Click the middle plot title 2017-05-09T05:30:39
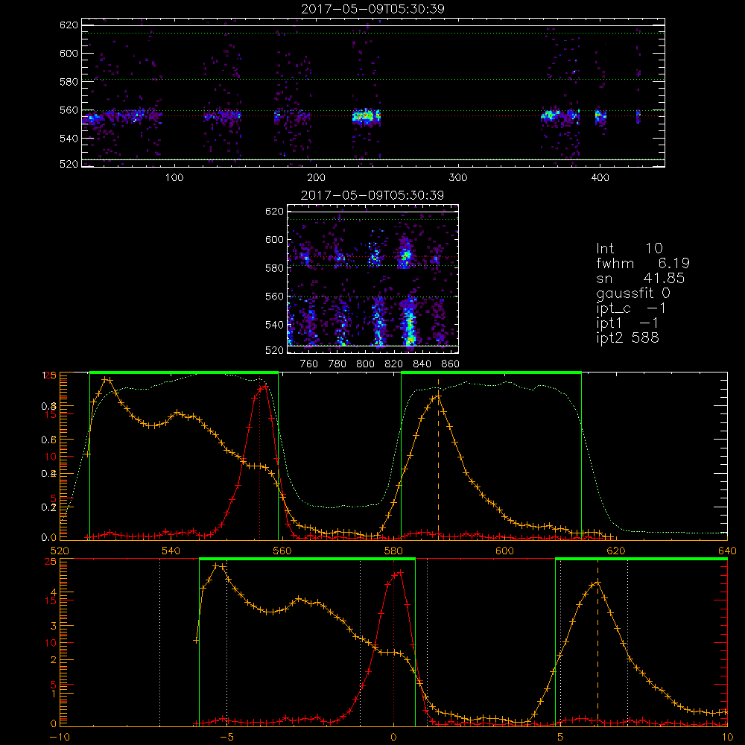The height and width of the screenshot is (745, 745). [372, 195]
